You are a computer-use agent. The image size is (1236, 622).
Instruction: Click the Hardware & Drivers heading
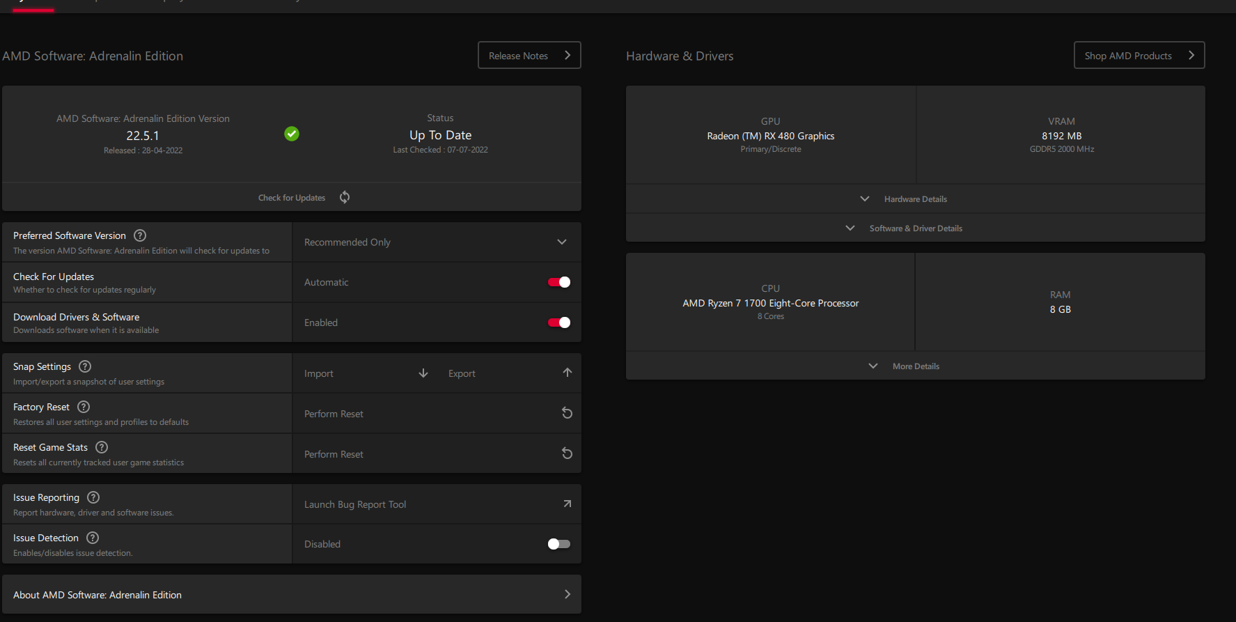point(680,56)
